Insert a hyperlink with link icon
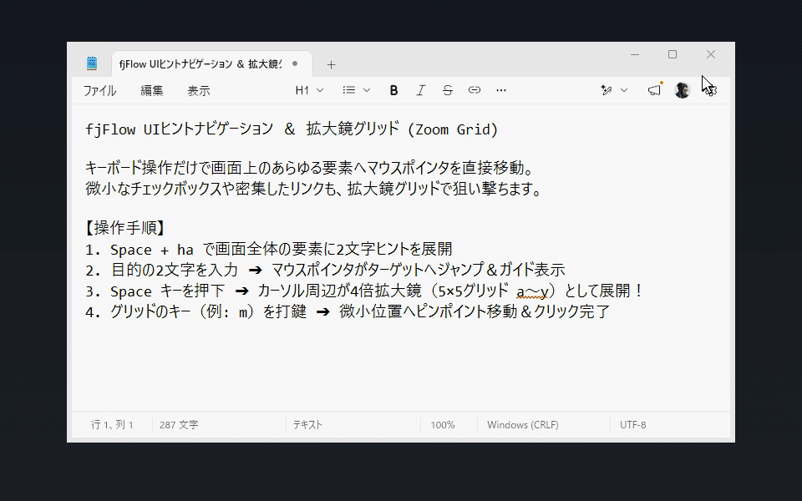 pos(475,90)
